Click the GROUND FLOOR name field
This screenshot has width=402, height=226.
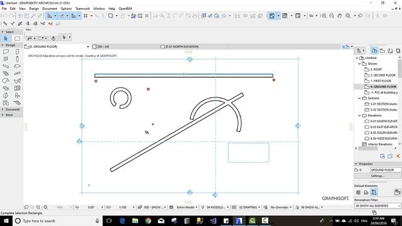click(385, 170)
